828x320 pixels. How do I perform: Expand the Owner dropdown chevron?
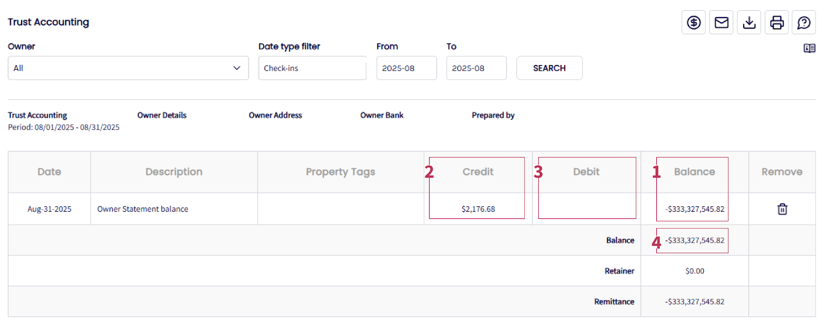236,68
